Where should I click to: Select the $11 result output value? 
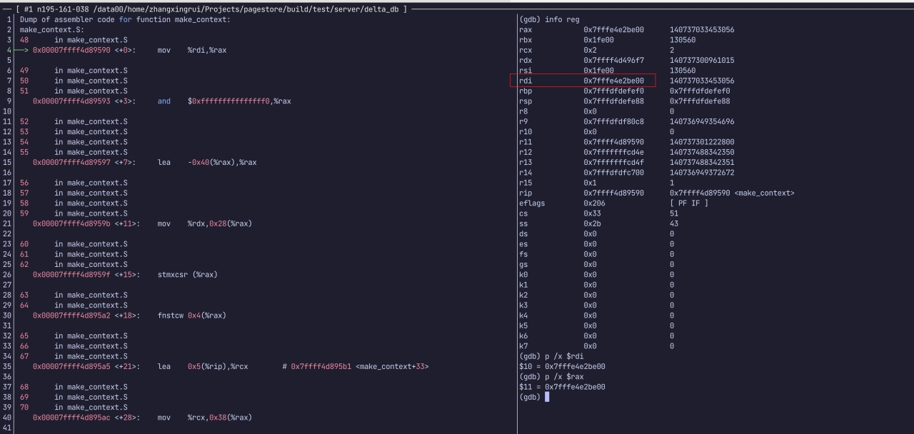click(574, 387)
